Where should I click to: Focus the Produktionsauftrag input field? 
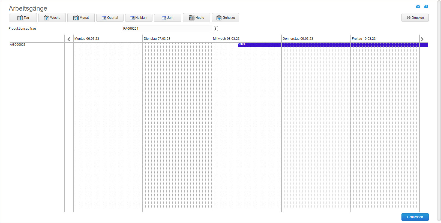coord(167,29)
